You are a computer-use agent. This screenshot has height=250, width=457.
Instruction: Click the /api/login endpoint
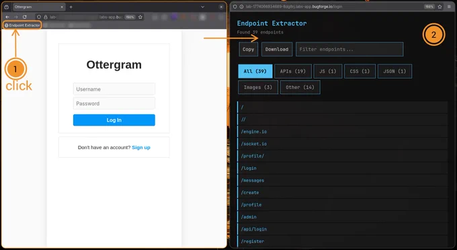[x=343, y=229]
